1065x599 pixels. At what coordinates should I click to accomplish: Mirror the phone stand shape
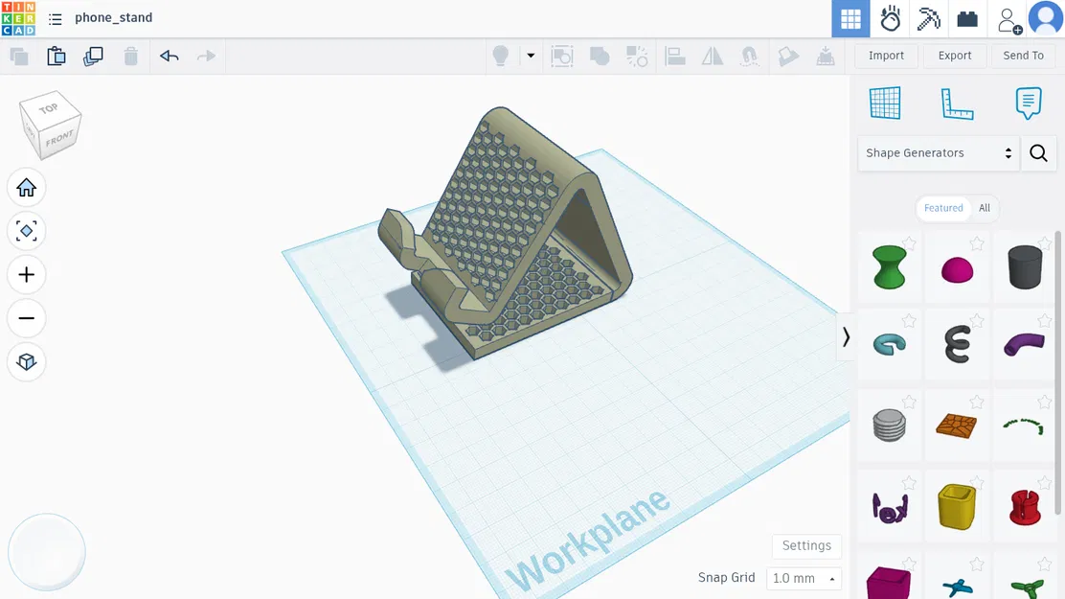pyautogui.click(x=713, y=56)
